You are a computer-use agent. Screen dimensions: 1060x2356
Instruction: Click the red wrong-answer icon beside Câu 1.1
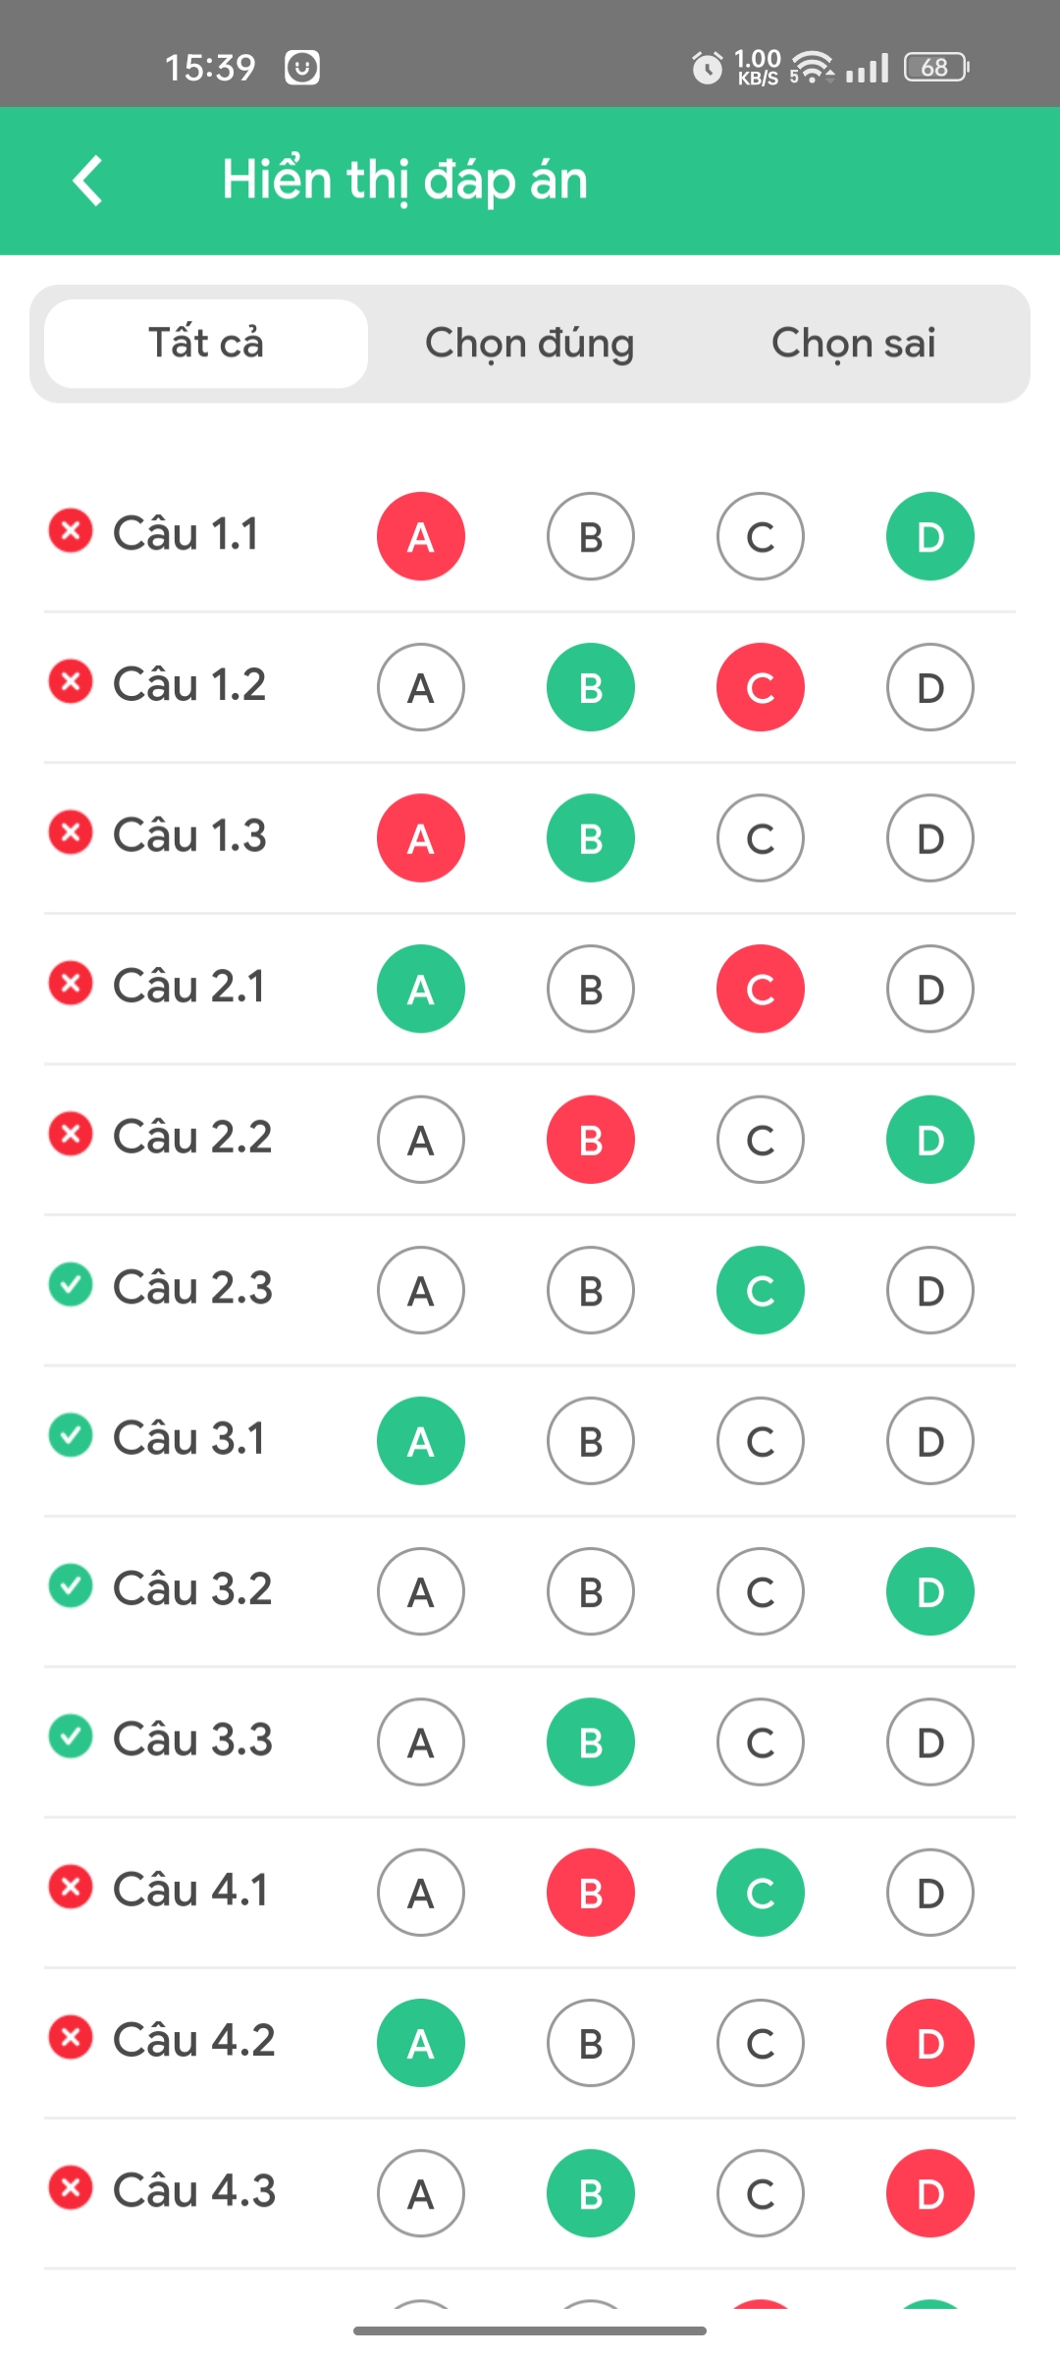(x=71, y=531)
